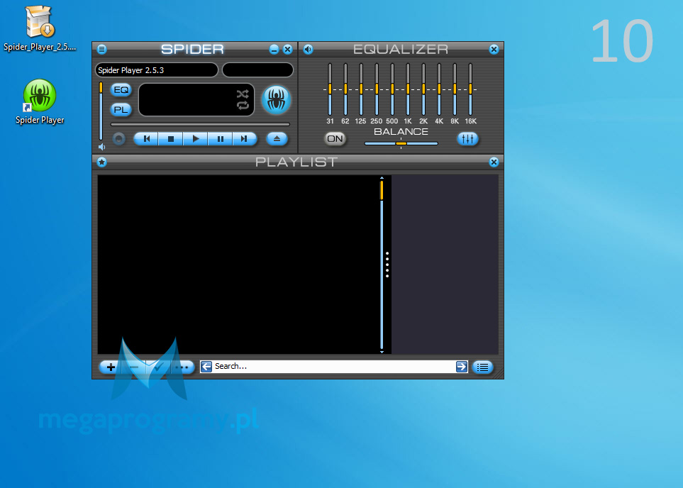Click the playlist vertical scrollbar thumb
Screen dimensions: 683x488
pyautogui.click(x=382, y=190)
